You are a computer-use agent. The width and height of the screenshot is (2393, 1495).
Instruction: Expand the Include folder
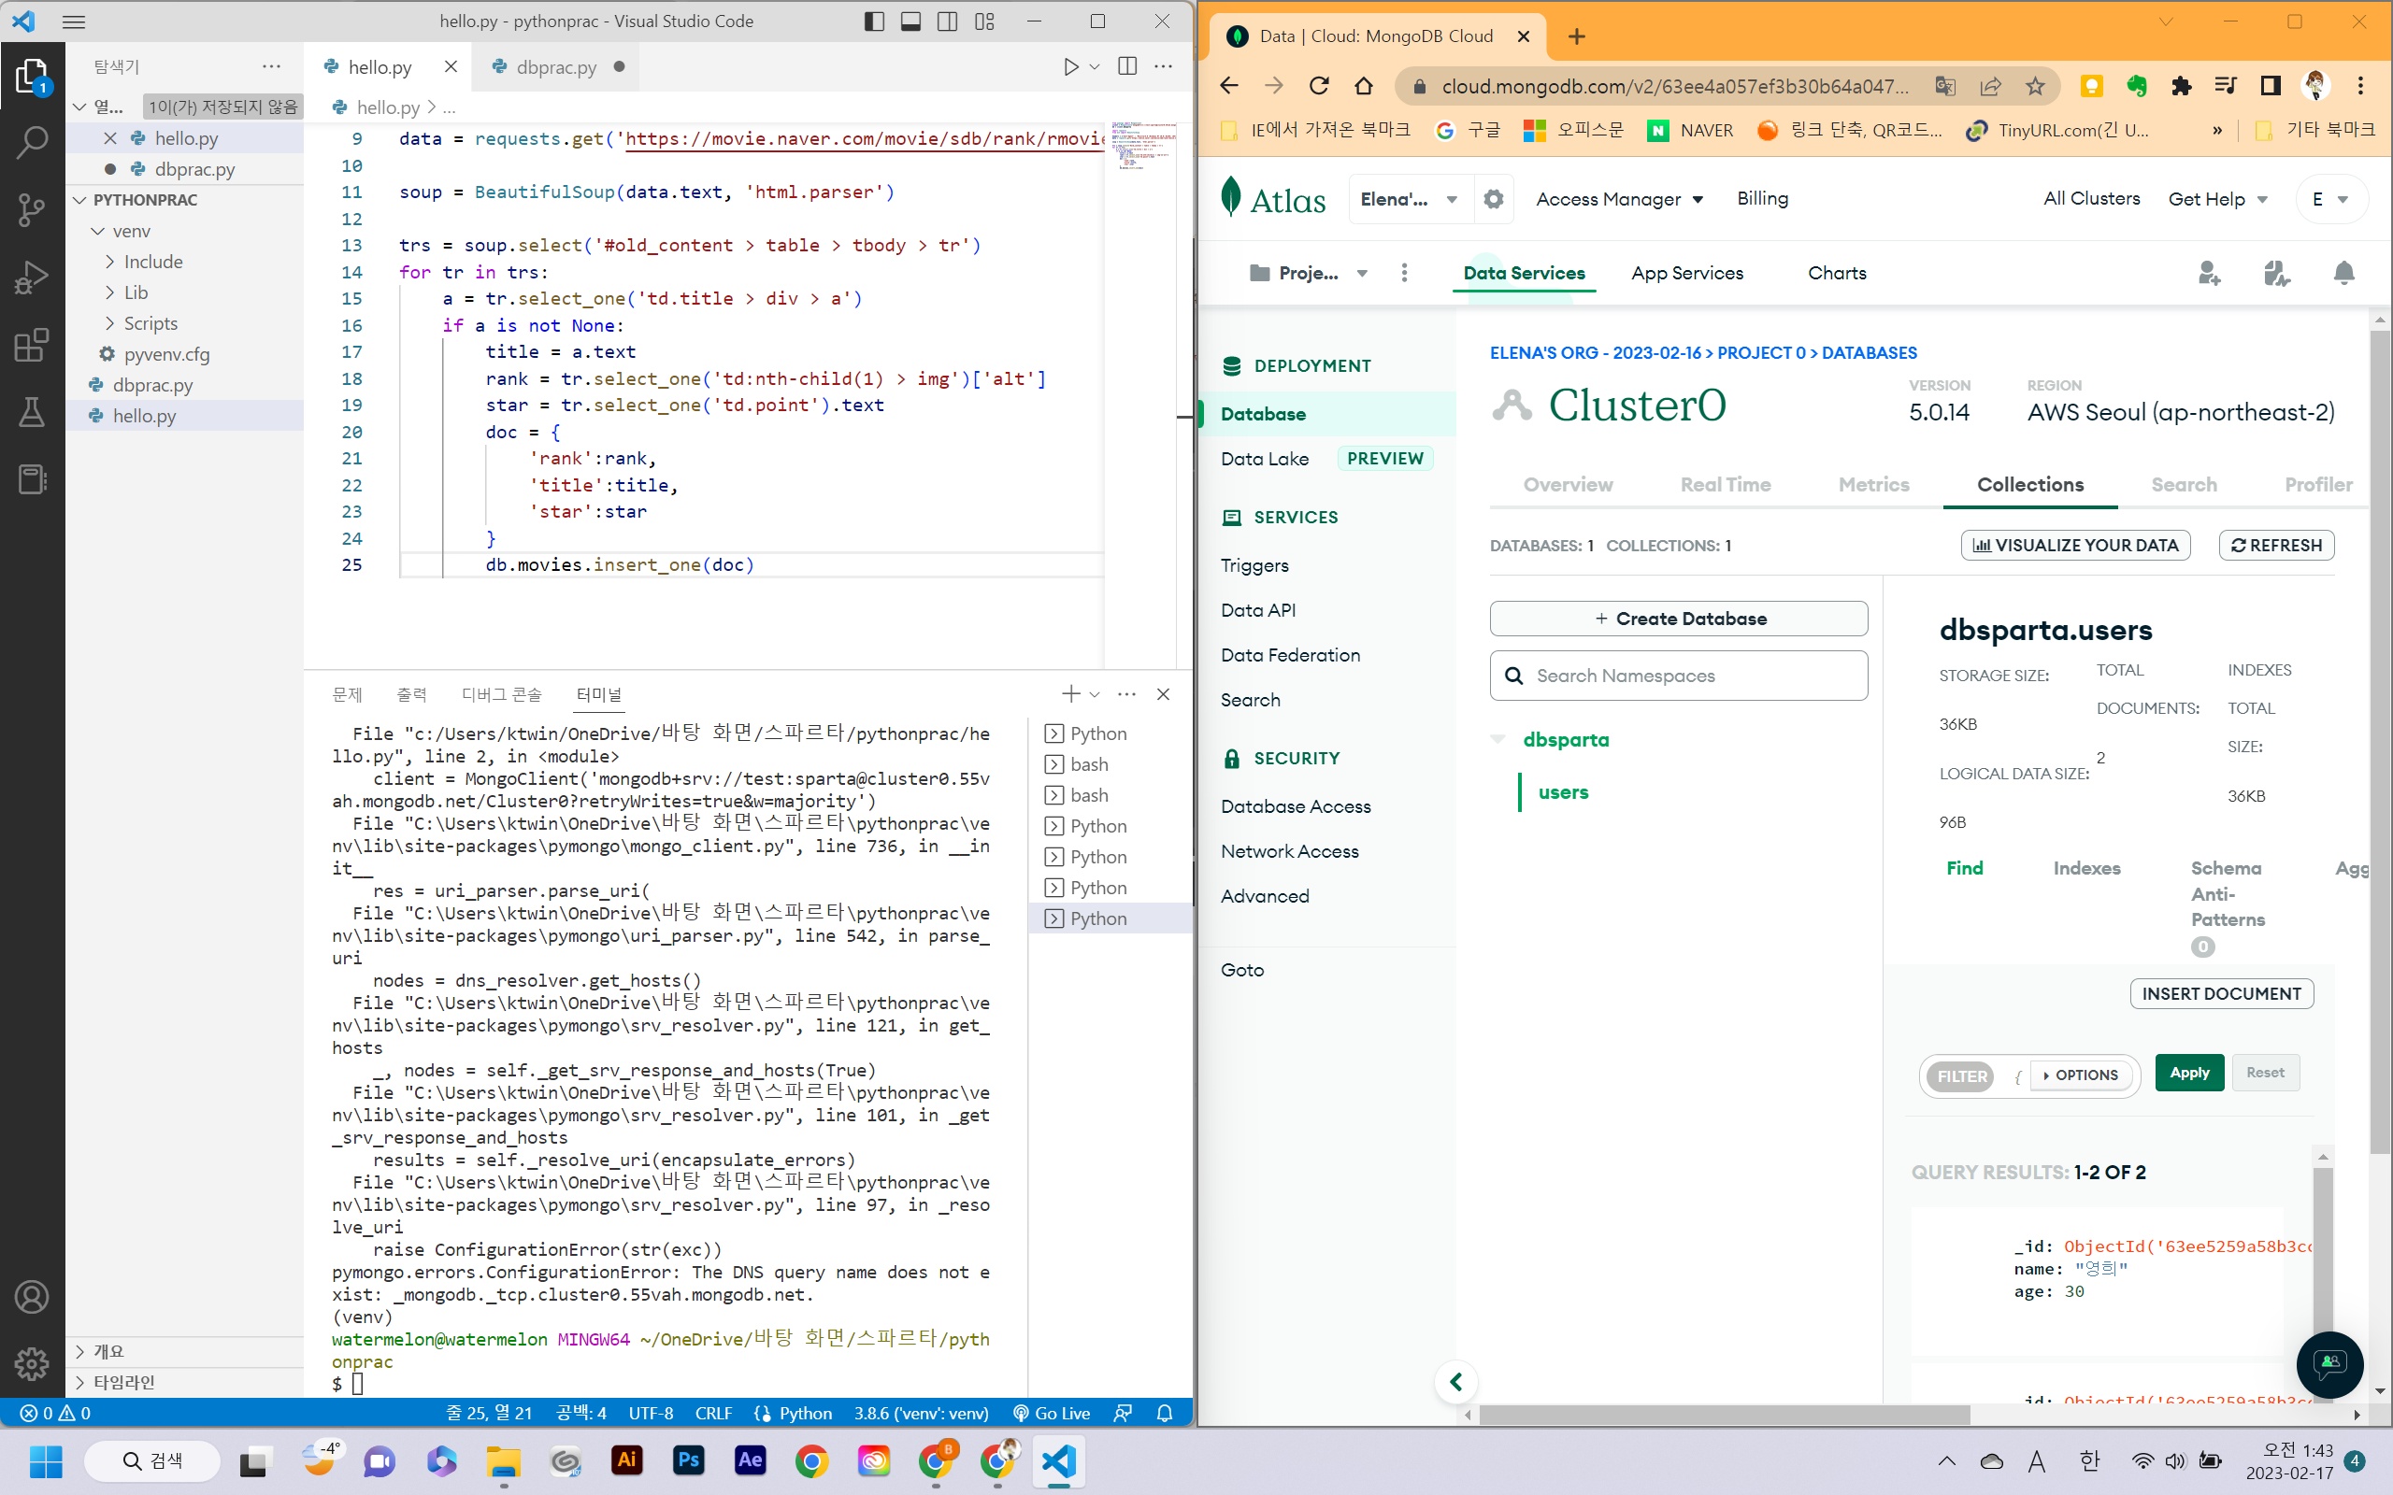point(152,262)
